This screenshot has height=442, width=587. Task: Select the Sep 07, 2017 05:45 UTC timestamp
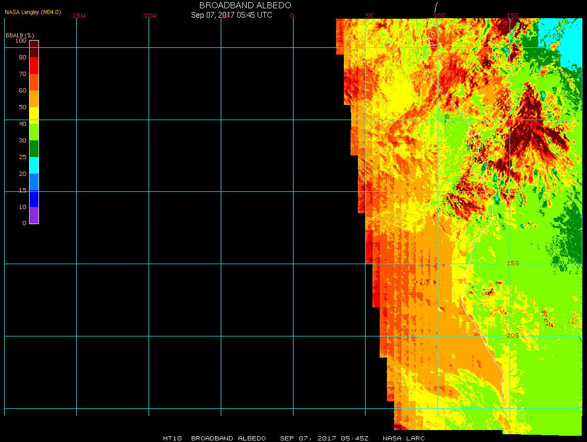(232, 15)
